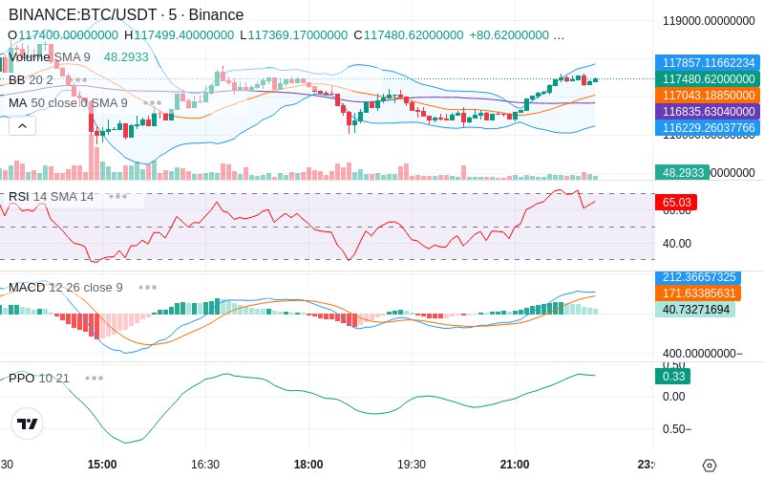The height and width of the screenshot is (478, 764).
Task: Click the orange 117043.18850000 price label
Action: click(x=708, y=95)
